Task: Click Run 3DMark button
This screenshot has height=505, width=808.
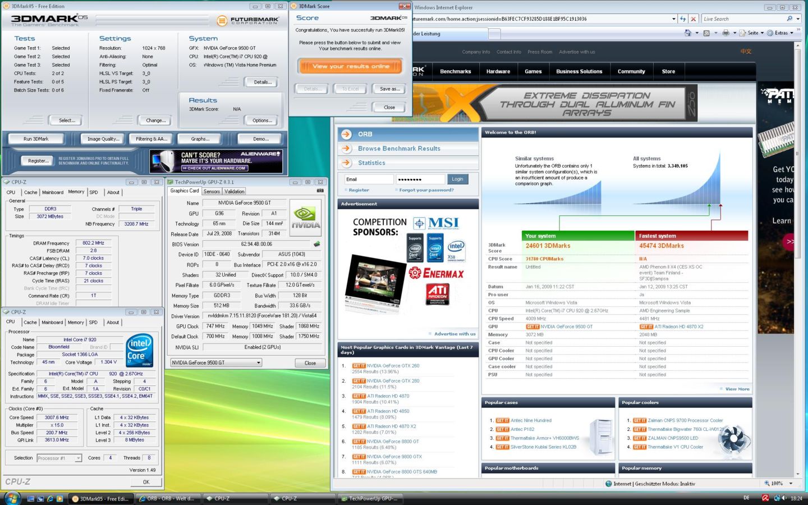Action: coord(36,139)
